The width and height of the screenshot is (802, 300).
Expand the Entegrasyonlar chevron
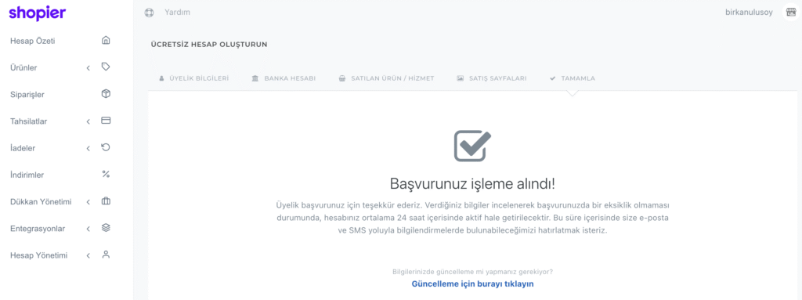click(x=88, y=229)
